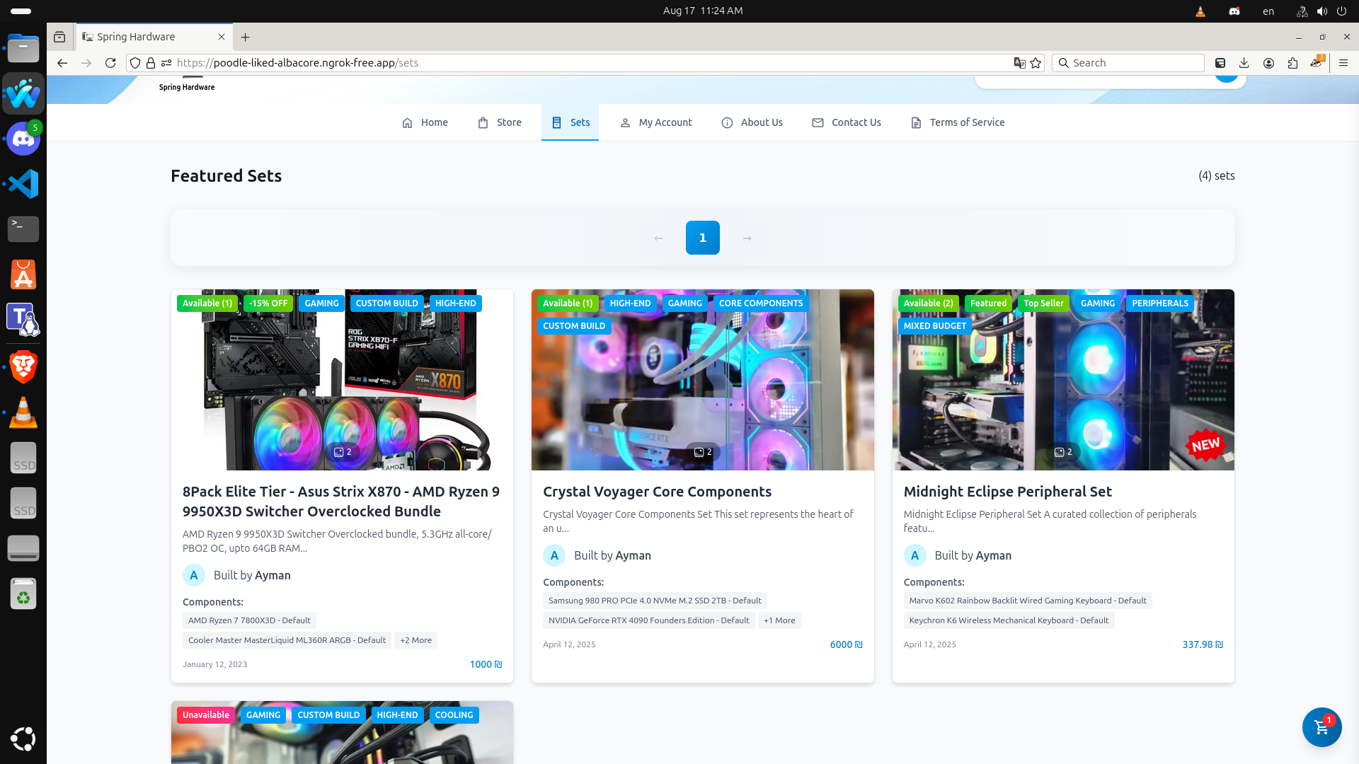Open the Firefox hamburger menu
1359x764 pixels.
1343,63
